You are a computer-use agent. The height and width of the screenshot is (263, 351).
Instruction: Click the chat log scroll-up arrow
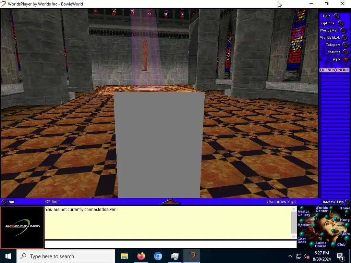(x=294, y=209)
